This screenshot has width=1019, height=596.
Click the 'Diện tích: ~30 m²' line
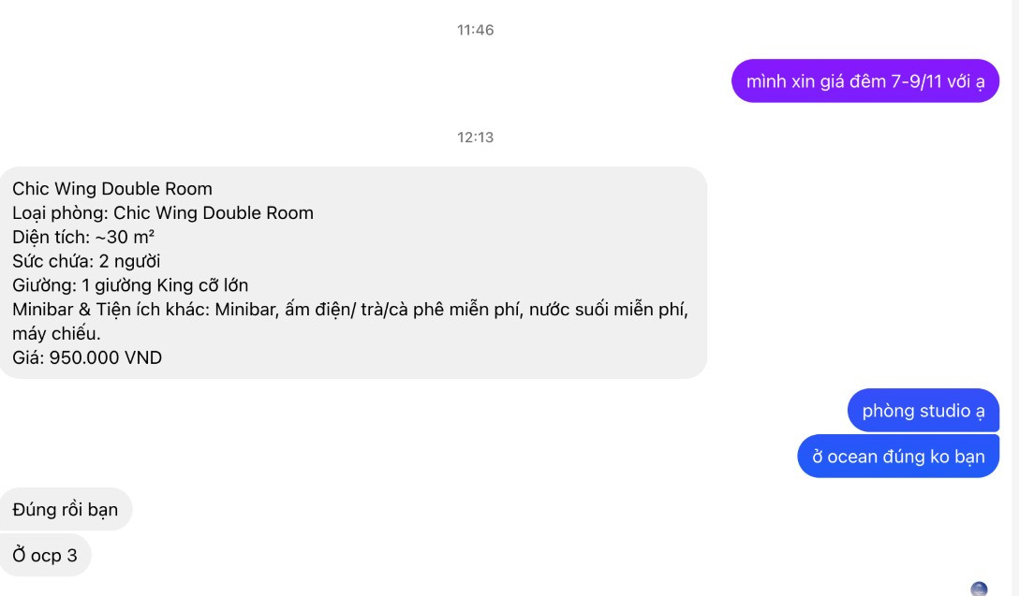click(83, 237)
